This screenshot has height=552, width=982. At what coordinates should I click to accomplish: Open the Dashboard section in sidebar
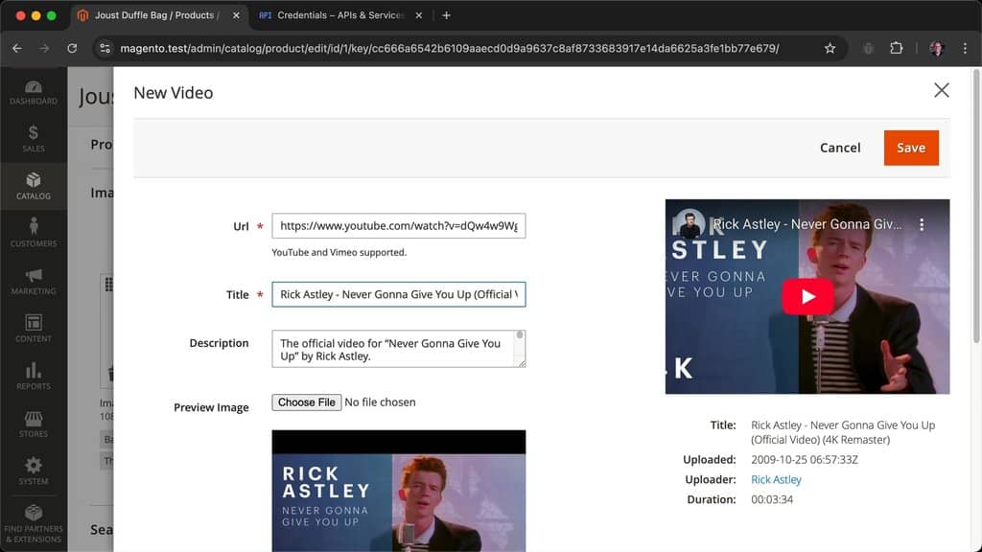click(34, 92)
